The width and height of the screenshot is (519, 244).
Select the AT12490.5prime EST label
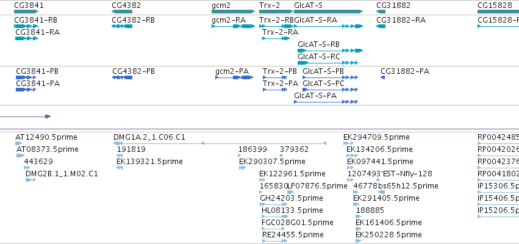(x=46, y=137)
